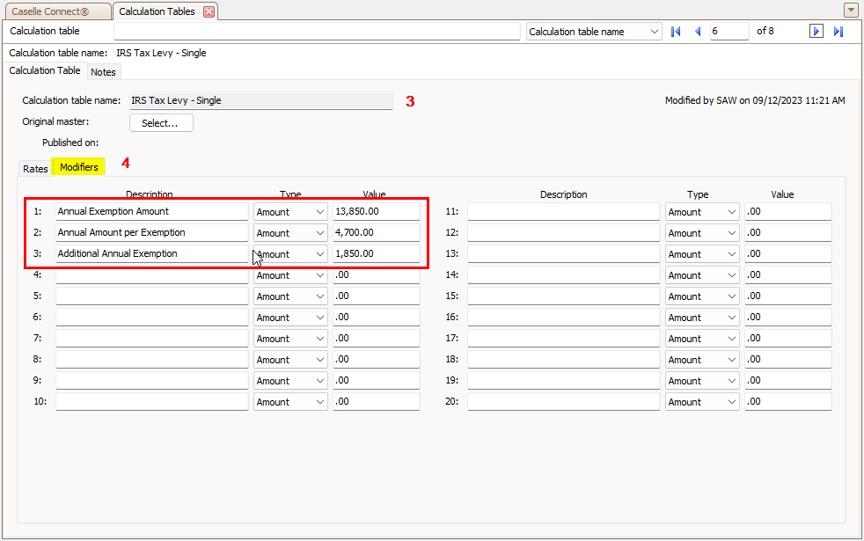This screenshot has width=864, height=541.
Task: Switch to the Rates tab
Action: [35, 169]
